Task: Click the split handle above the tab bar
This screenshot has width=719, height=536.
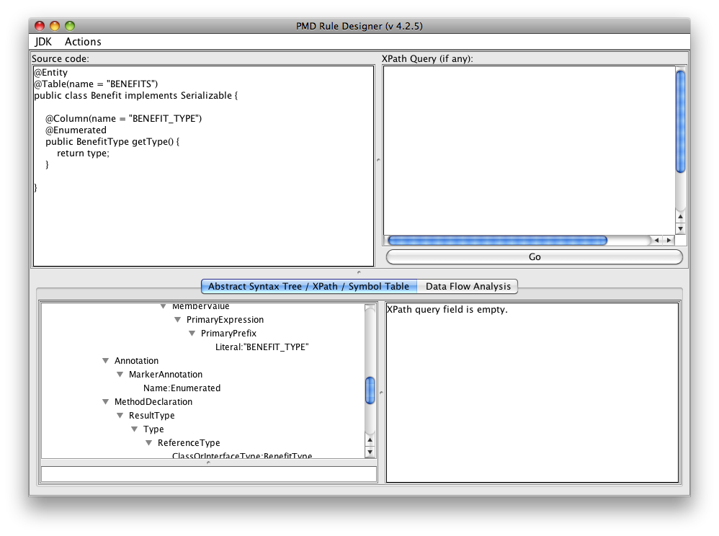Action: pyautogui.click(x=359, y=272)
